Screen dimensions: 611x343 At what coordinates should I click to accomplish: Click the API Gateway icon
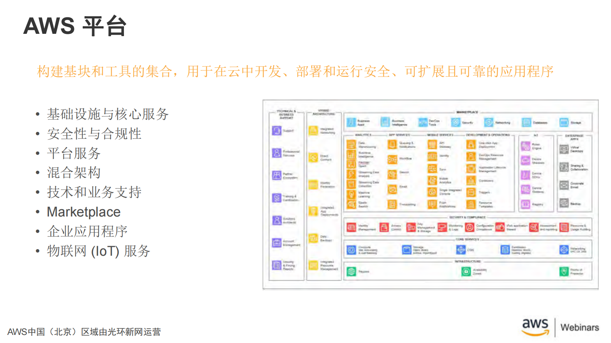click(x=432, y=145)
